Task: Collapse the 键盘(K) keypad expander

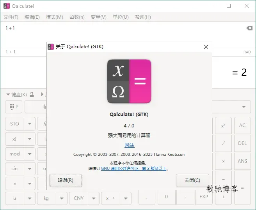Action: (16, 94)
